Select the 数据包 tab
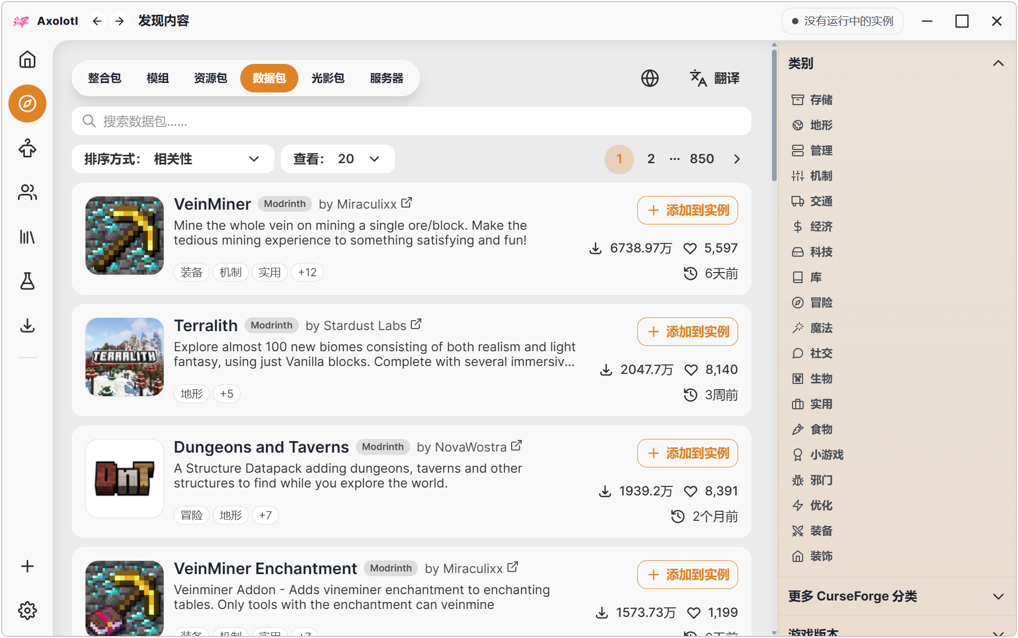The height and width of the screenshot is (638, 1018). [x=269, y=78]
